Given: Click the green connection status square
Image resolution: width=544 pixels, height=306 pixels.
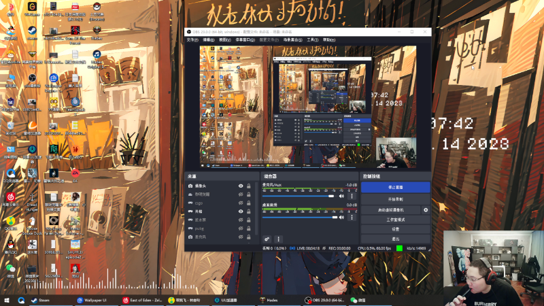Looking at the screenshot, I should coord(399,248).
